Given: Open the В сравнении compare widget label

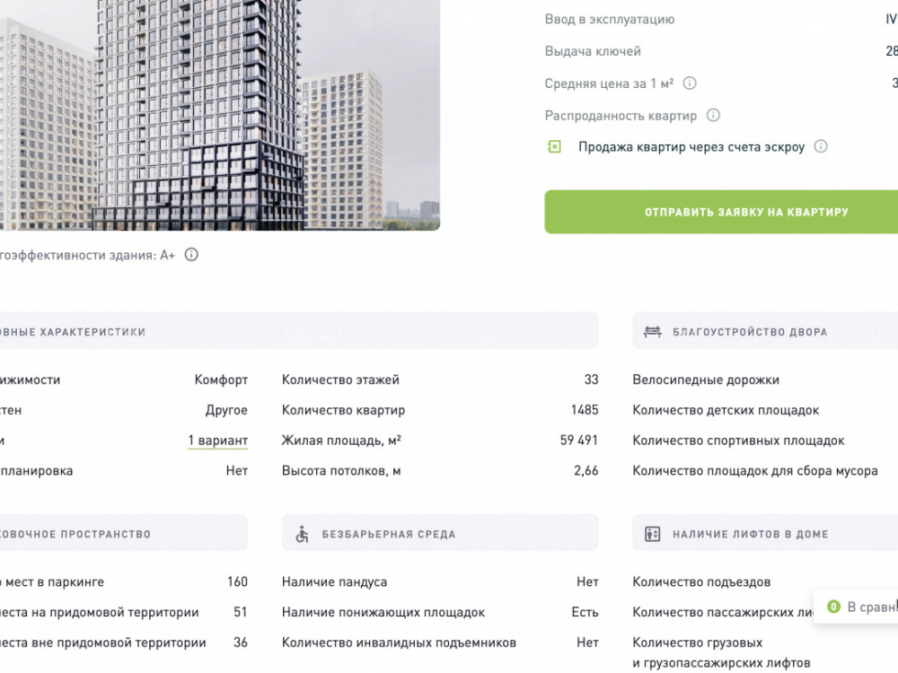Looking at the screenshot, I should tap(871, 607).
